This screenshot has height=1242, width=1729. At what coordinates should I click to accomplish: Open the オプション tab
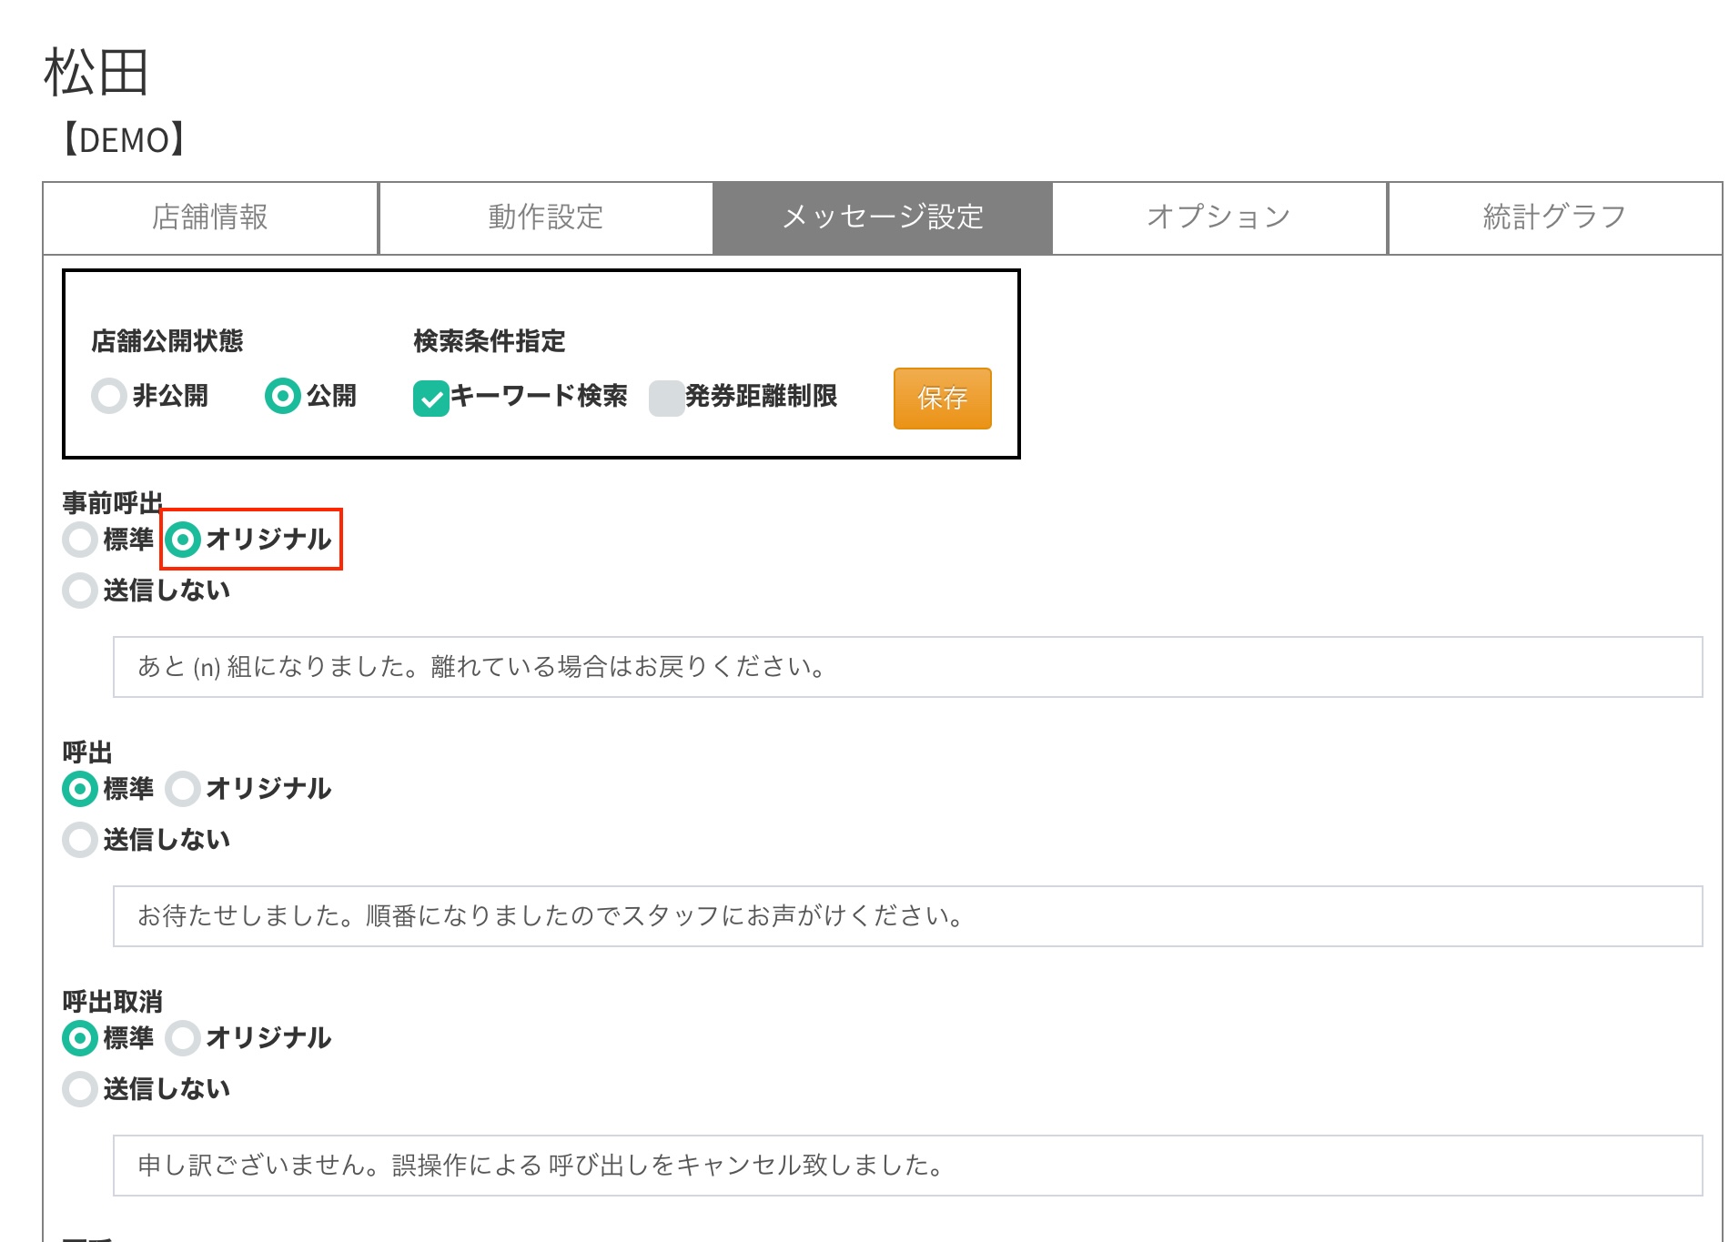(1218, 217)
